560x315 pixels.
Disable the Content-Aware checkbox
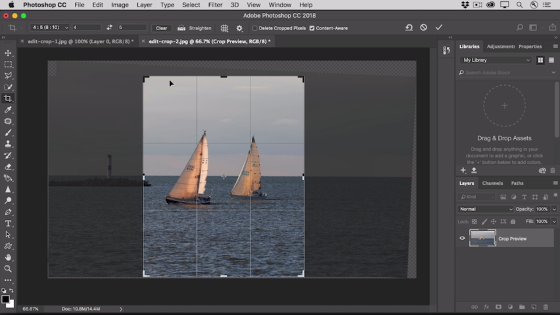(x=312, y=28)
